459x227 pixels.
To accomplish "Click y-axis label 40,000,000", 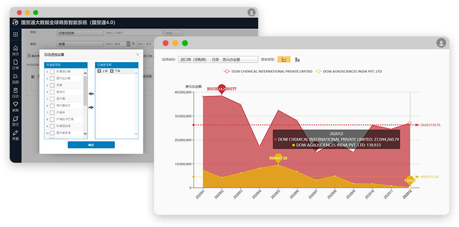I will (183, 92).
